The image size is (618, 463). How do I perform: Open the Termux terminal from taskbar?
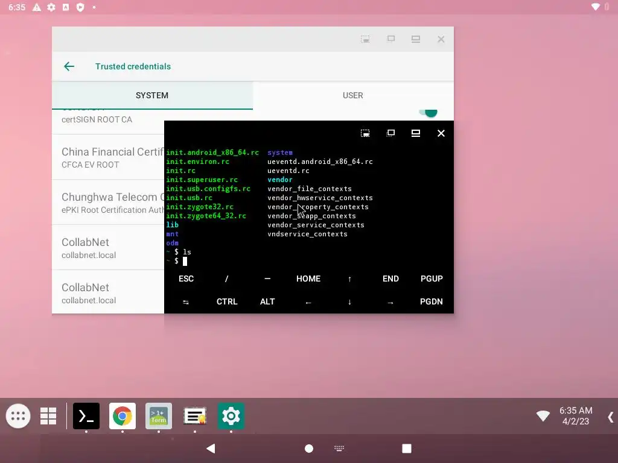[86, 416]
